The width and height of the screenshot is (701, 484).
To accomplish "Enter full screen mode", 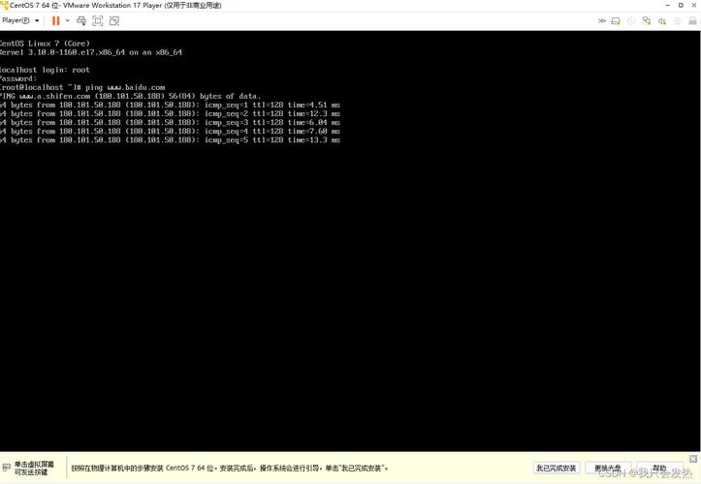I will pyautogui.click(x=98, y=21).
